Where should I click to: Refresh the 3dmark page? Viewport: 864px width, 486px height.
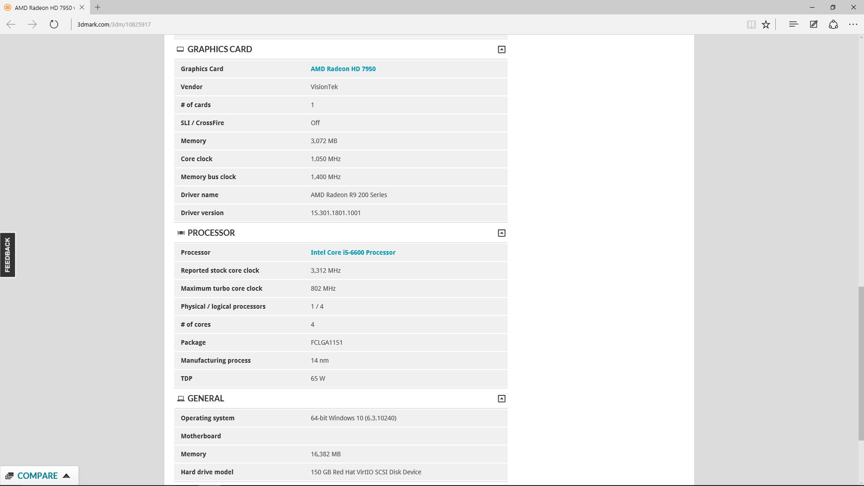pos(54,24)
